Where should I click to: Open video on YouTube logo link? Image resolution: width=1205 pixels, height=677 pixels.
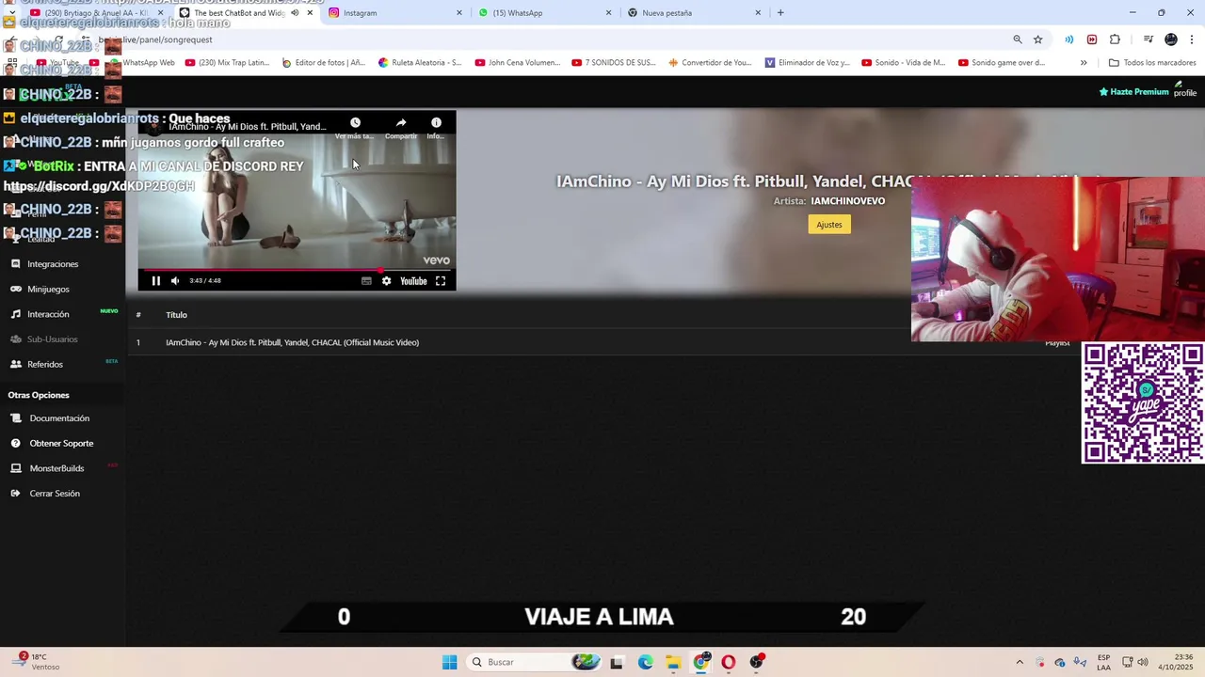click(x=413, y=281)
